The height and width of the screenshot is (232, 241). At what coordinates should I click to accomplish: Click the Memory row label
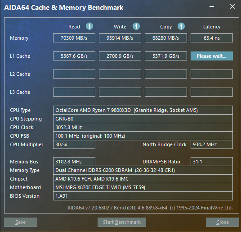(x=19, y=38)
